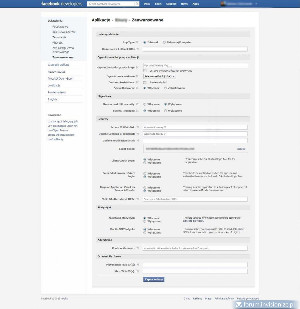Click the Zapisz zmiany button
The width and height of the screenshot is (300, 309).
154,279
